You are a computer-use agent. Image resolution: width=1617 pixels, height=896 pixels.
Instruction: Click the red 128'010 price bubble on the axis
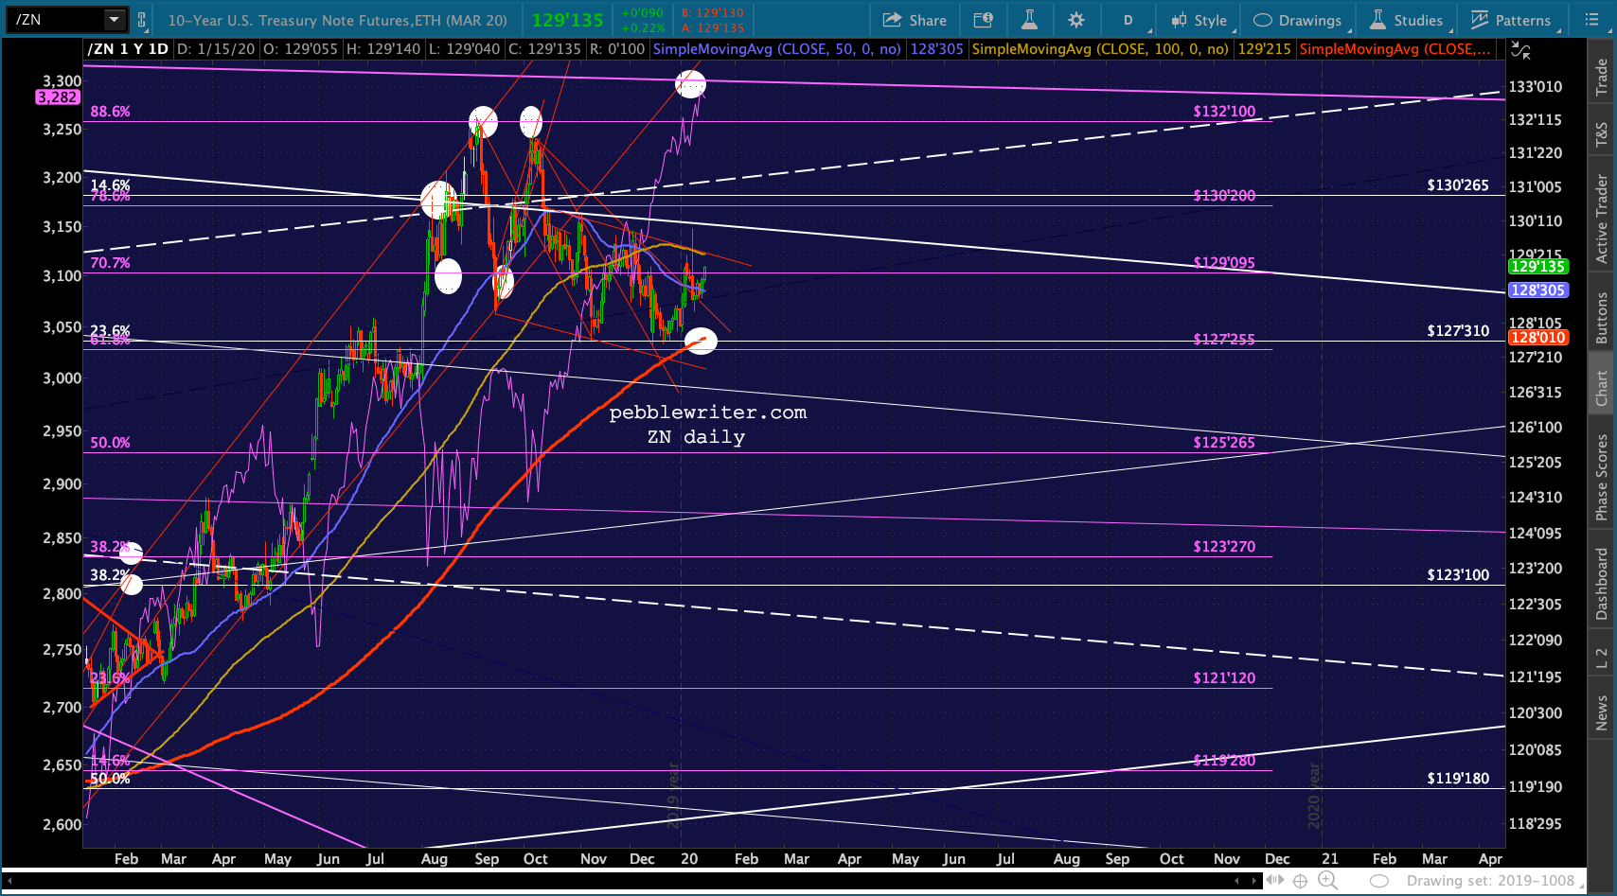click(1537, 338)
